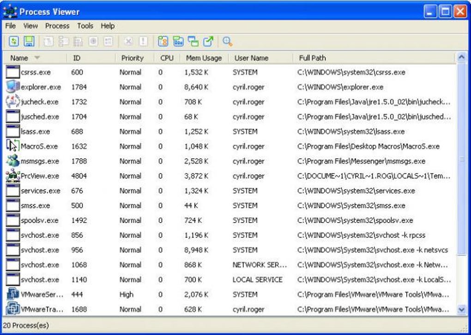Click process ID 1140

79,280
